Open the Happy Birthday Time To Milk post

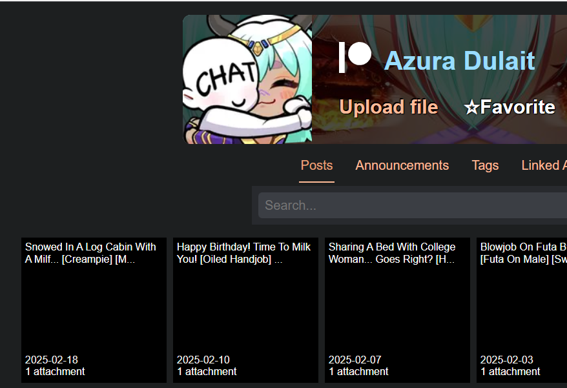(x=245, y=310)
